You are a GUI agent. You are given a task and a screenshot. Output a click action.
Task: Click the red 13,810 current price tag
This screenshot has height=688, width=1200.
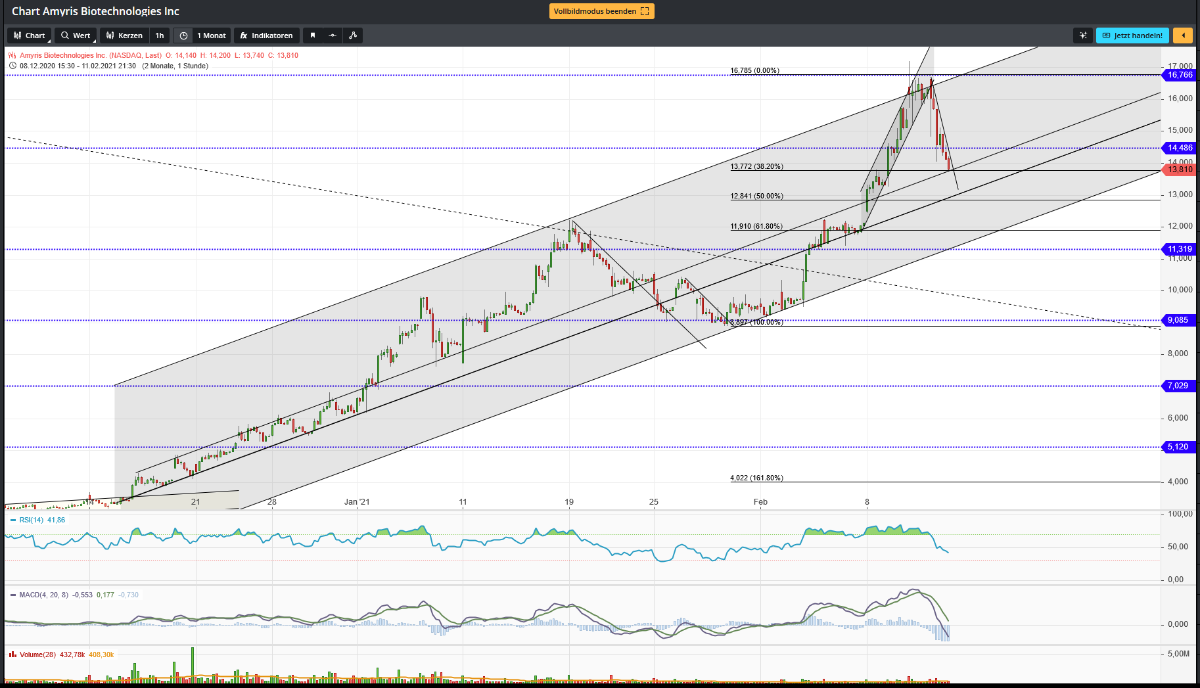pyautogui.click(x=1180, y=170)
